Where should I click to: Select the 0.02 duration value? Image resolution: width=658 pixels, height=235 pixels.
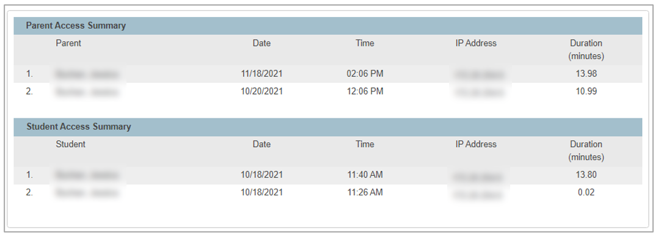click(586, 192)
